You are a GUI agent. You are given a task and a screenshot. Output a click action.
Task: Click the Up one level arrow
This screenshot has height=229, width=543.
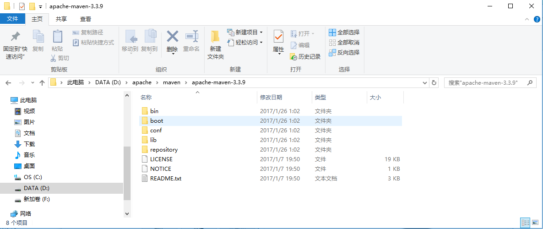[x=42, y=83]
